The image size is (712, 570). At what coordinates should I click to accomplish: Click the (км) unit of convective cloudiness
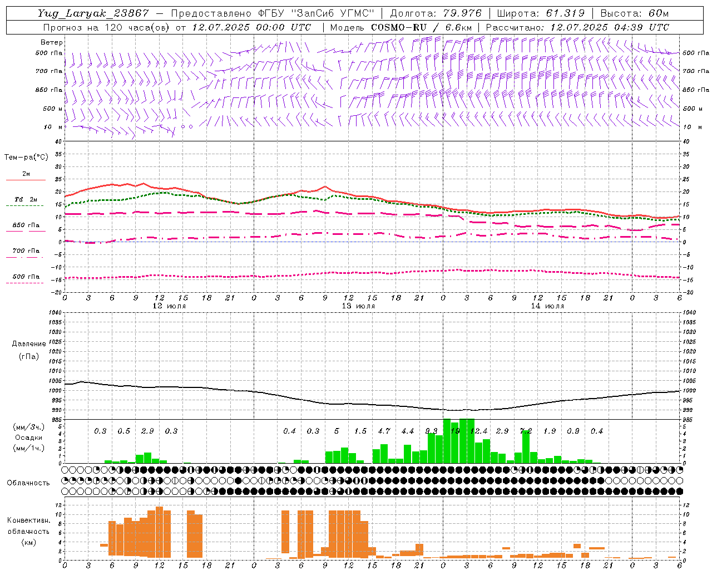click(28, 542)
